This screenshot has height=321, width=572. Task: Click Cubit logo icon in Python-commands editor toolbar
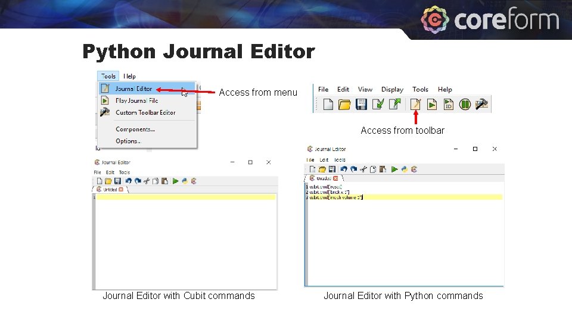click(x=414, y=169)
